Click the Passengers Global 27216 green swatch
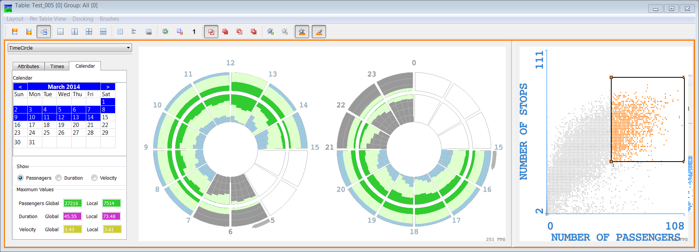699x252 pixels. coord(73,203)
